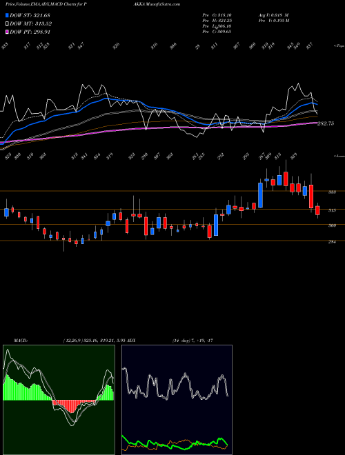This screenshot has height=455, width=345.
Task: Click the Pre O: 318.10 value
Action: pyautogui.click(x=217, y=15)
